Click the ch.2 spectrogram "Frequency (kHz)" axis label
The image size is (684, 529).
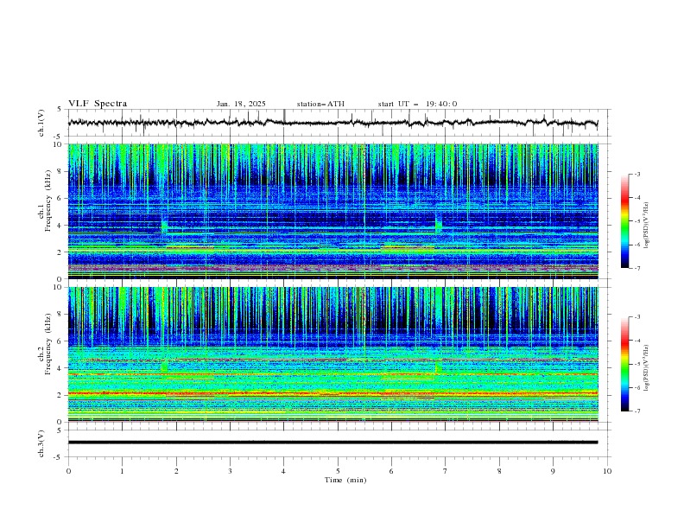[49, 343]
